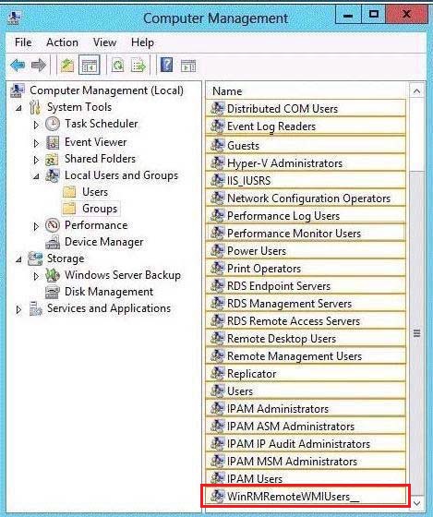
Task: Collapse the Local Users and Groups node
Action: pos(36,176)
